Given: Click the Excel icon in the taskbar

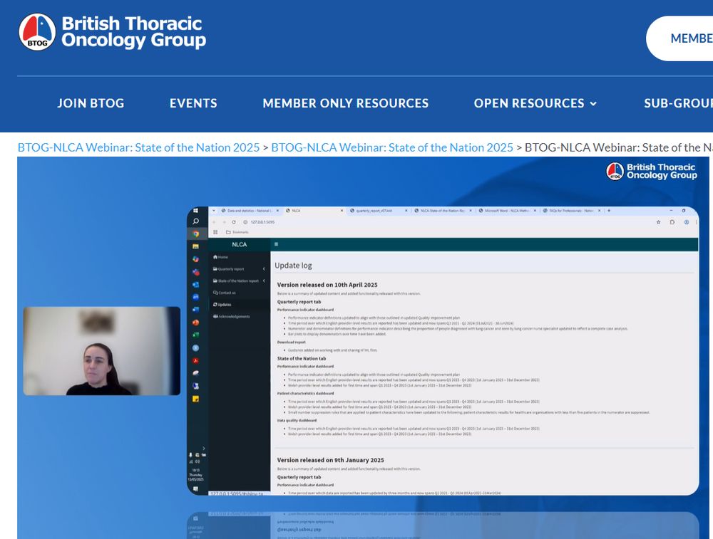Looking at the screenshot, I should click(195, 335).
